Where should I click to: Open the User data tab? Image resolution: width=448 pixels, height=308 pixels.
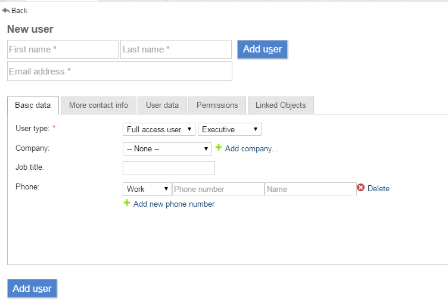[x=162, y=105]
